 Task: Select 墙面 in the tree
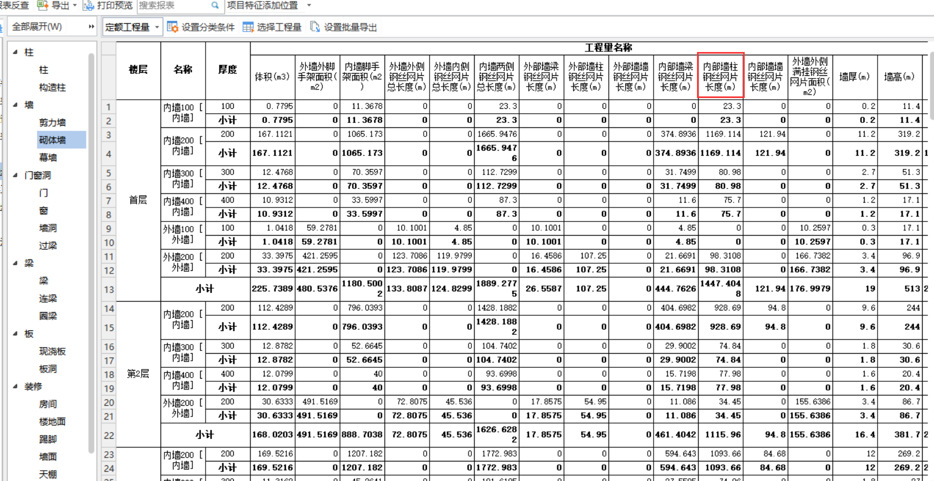click(48, 457)
